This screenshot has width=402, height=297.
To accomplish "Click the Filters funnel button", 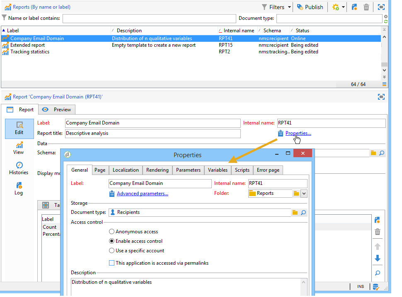I will coord(273,7).
